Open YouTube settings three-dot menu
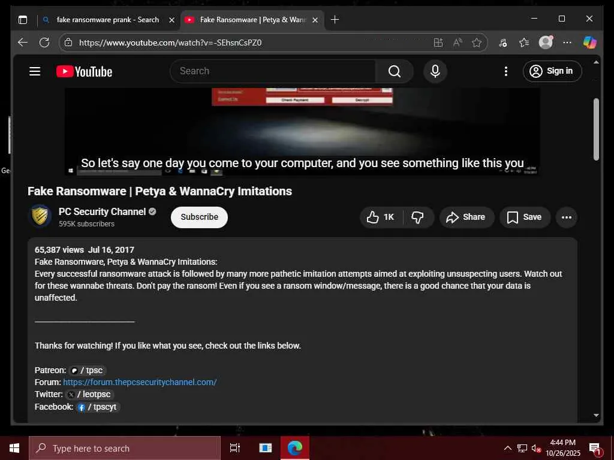The height and width of the screenshot is (460, 614). click(x=506, y=71)
